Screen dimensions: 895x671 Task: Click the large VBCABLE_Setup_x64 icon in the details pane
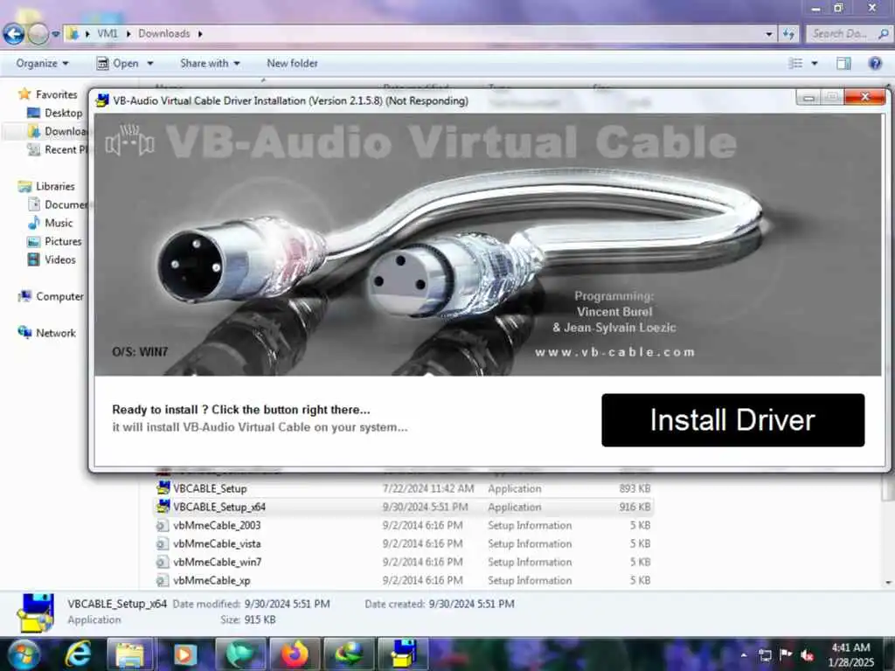(x=37, y=612)
